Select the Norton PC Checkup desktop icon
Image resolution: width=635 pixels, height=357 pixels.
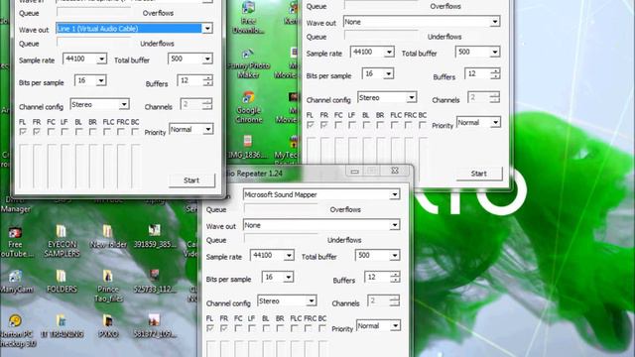pos(16,331)
